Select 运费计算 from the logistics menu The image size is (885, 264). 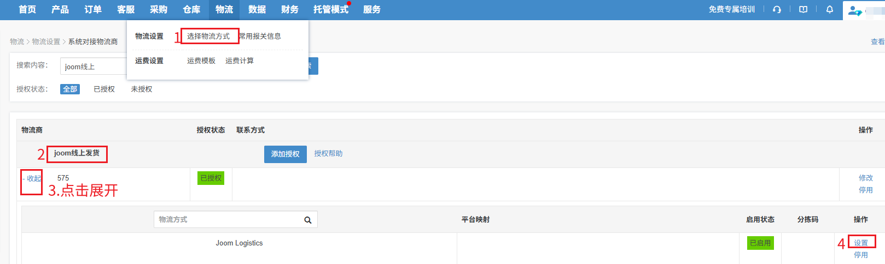240,61
